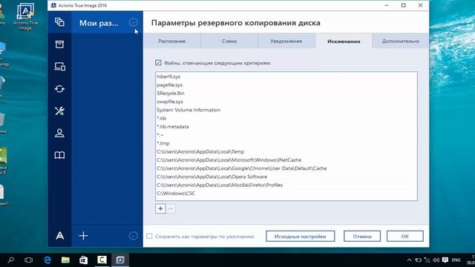Add a new backup with plus icon in sidebar
The image size is (475, 267).
[83, 236]
